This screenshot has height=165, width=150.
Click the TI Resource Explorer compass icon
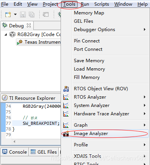[5, 98]
